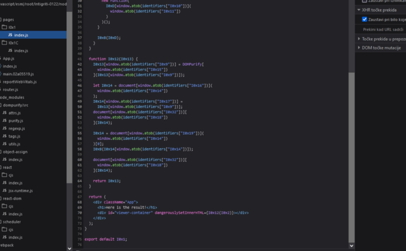Uncheck the "Zaustavi pri bilo koje" checkbox
The image size is (406, 251).
click(x=364, y=19)
